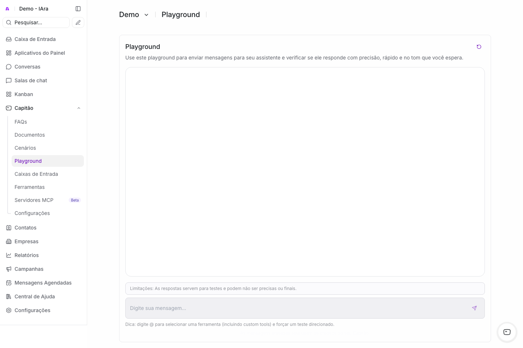Screen dimensions: 523x348
Task: Go to Conversas label in sidebar
Action: point(28,67)
